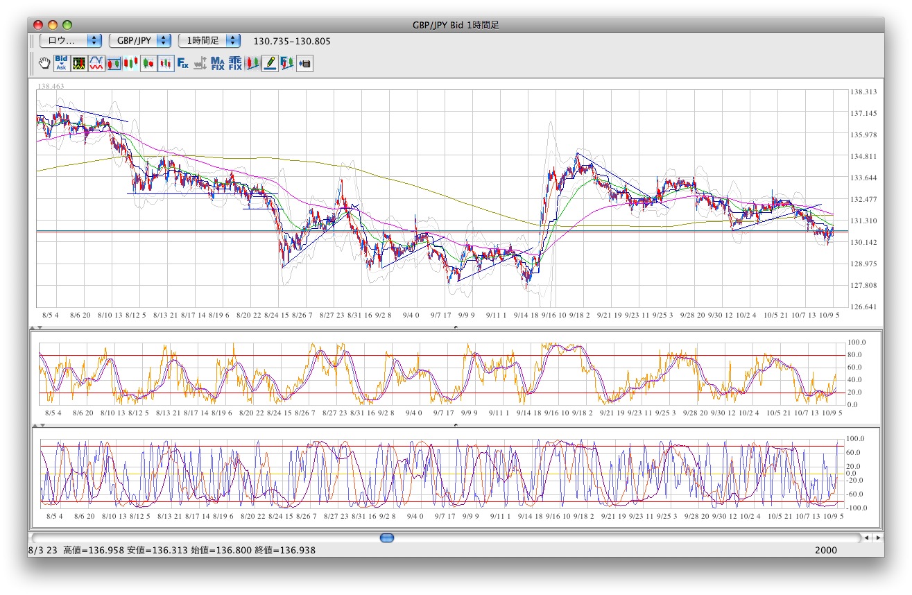Screen dimensions: 912x595
Task: Click the 135.978 price axis label
Action: [865, 135]
